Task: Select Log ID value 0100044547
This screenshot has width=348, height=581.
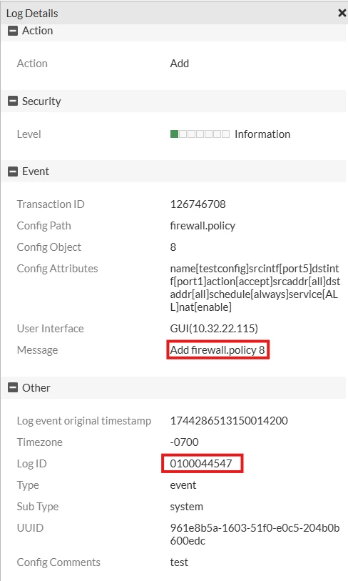Action: pos(201,464)
